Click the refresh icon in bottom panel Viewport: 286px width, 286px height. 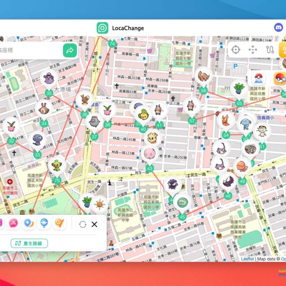tap(82, 224)
